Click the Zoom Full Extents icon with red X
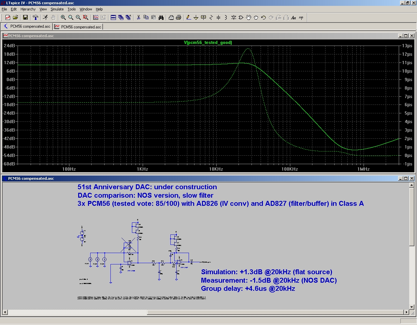The image size is (417, 325). (x=86, y=18)
